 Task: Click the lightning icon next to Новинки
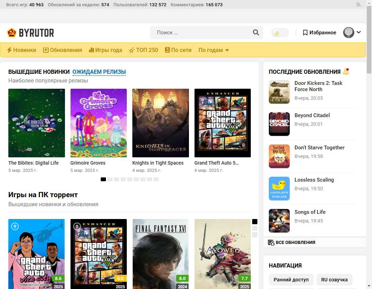pyautogui.click(x=9, y=50)
